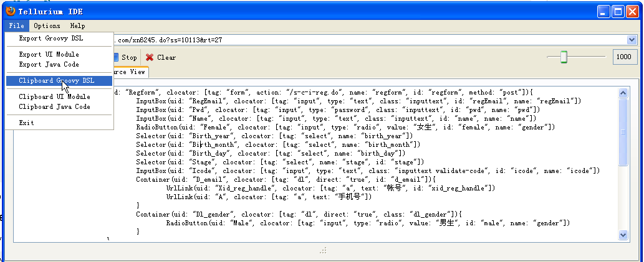Open the Options menu
The width and height of the screenshot is (644, 262).
click(x=47, y=26)
